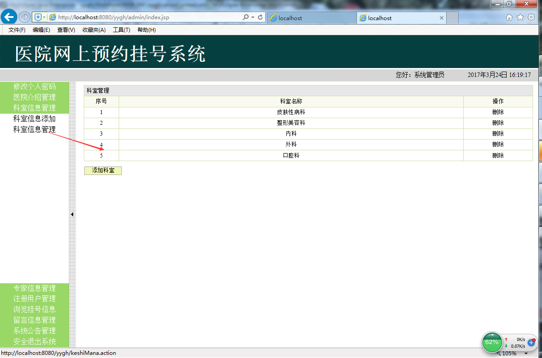This screenshot has width=542, height=358.
Task: Click the 口腔科 name cell
Action: (291, 155)
